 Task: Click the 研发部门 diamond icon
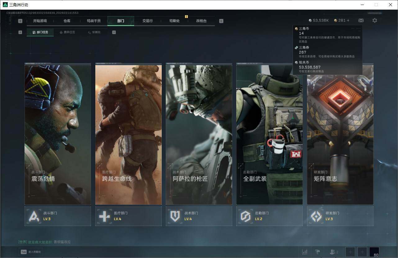[x=316, y=216]
